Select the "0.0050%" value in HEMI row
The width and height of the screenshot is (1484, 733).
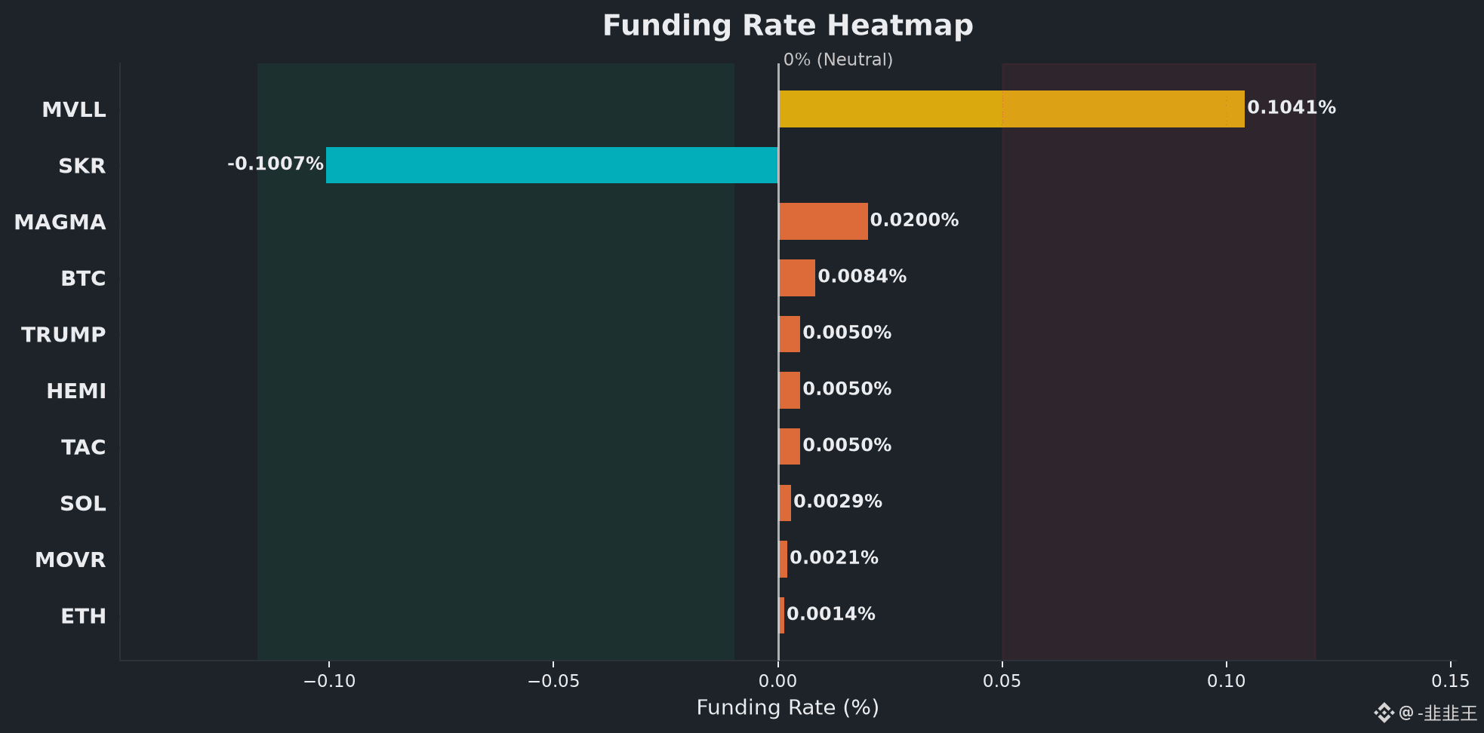pos(847,389)
